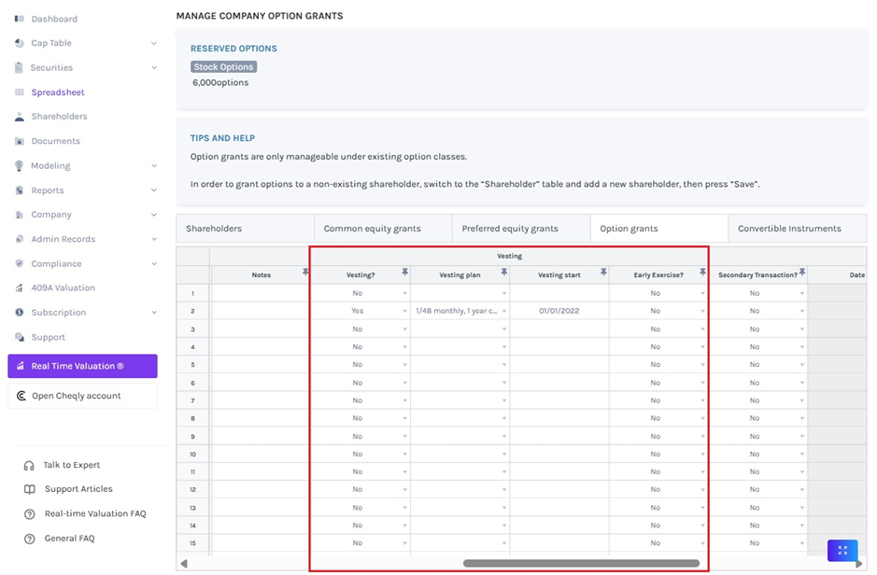Open the Support Articles link
Image resolution: width=877 pixels, height=575 pixels.
78,489
